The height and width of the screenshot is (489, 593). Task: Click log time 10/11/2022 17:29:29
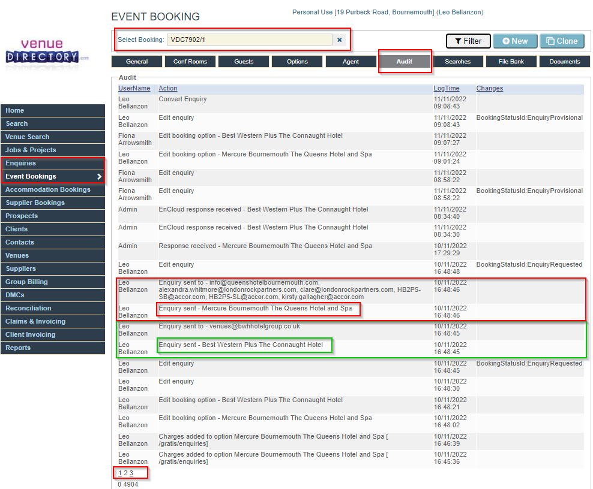click(x=450, y=250)
